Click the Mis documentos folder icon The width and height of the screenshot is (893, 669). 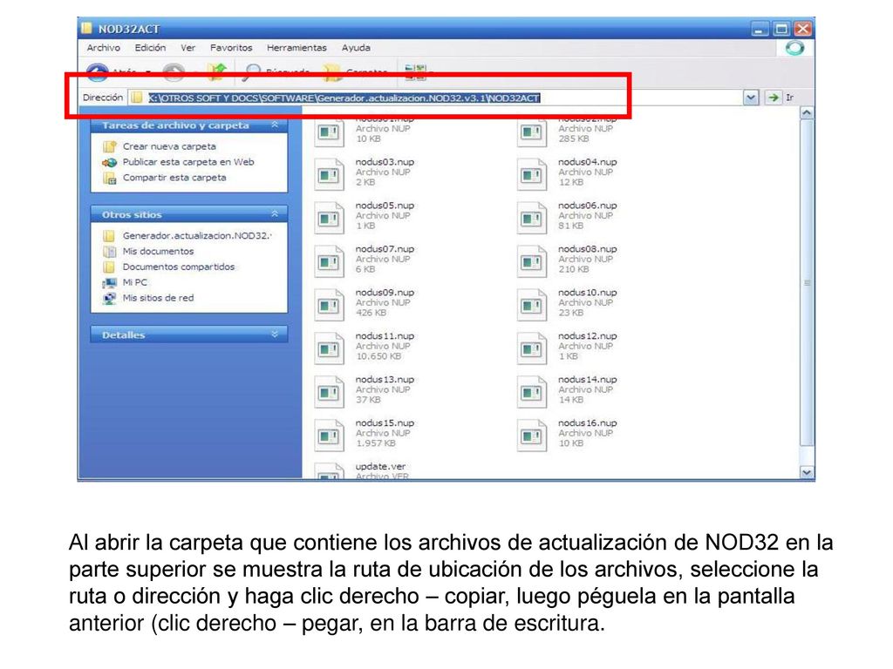(109, 252)
